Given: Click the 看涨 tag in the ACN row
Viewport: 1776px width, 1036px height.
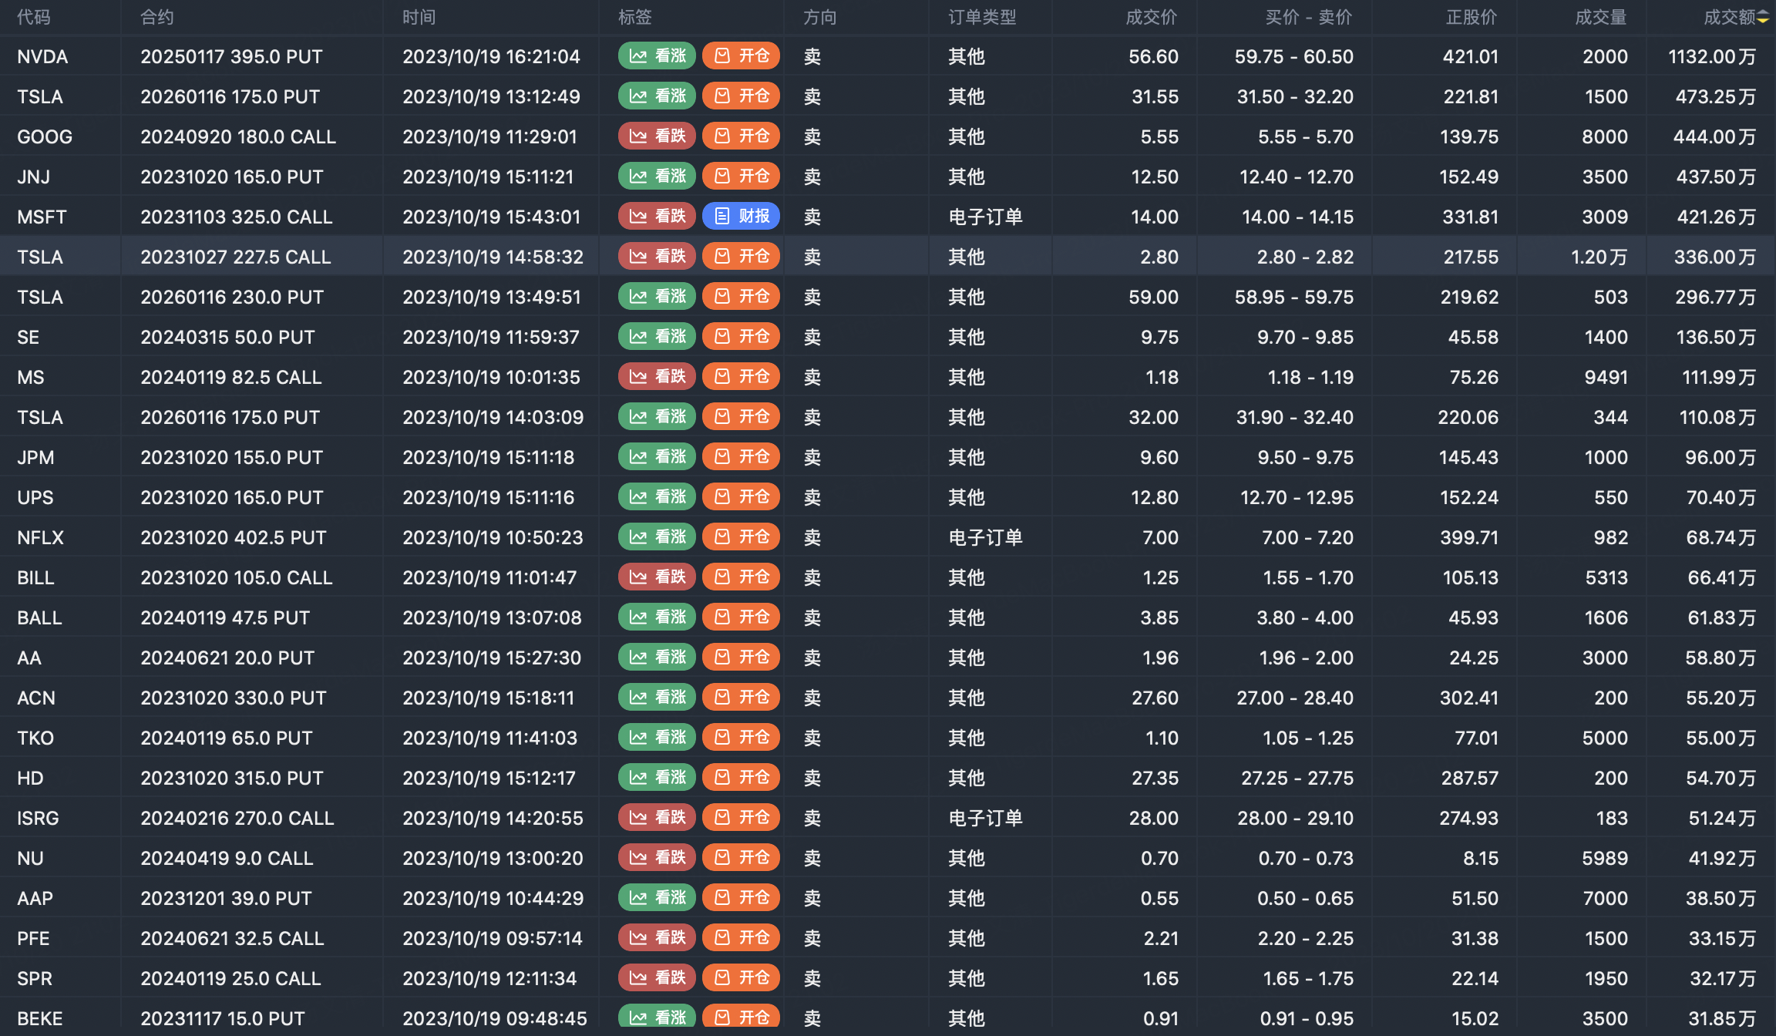Looking at the screenshot, I should [657, 697].
